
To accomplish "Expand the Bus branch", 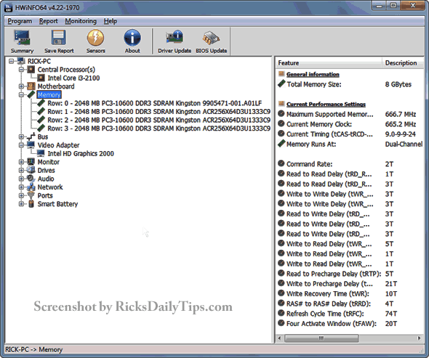I will click(21, 137).
